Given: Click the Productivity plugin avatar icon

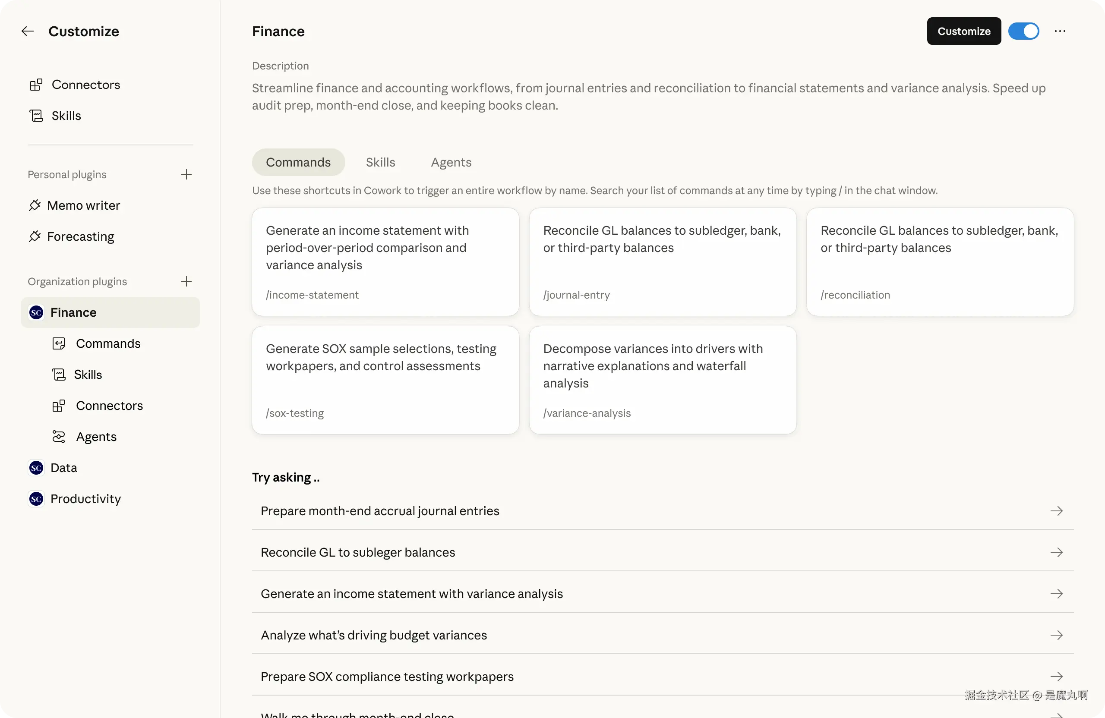Looking at the screenshot, I should click(x=36, y=499).
